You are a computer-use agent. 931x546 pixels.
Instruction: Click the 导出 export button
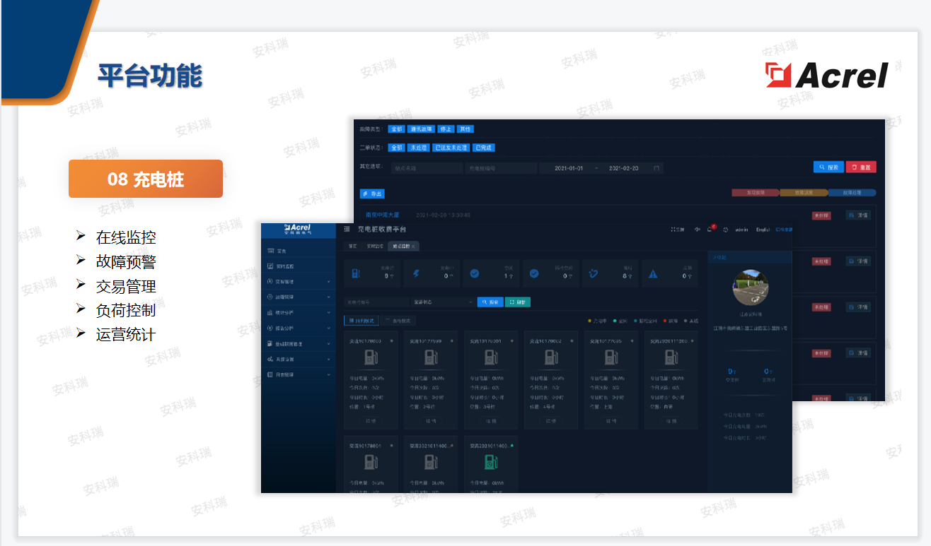(x=372, y=194)
